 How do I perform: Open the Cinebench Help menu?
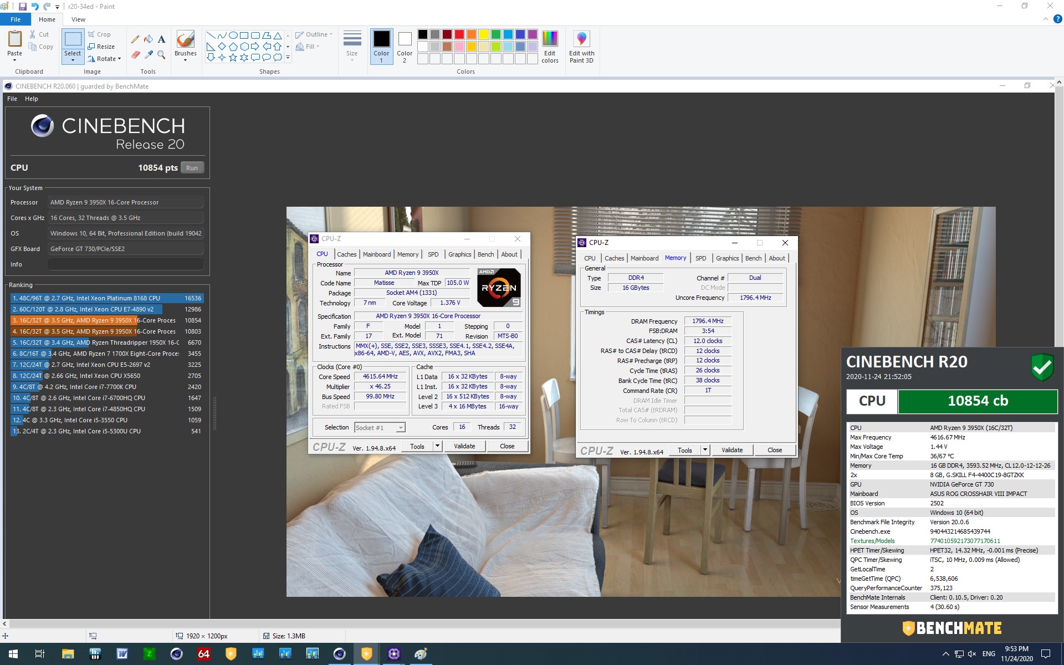32,99
